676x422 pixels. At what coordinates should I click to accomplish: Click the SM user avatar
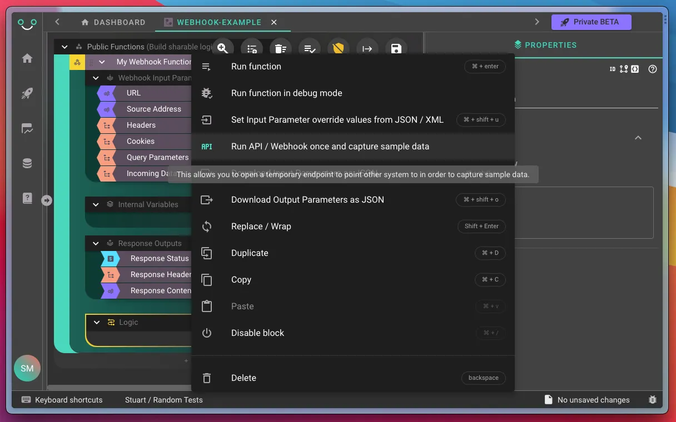(x=27, y=368)
